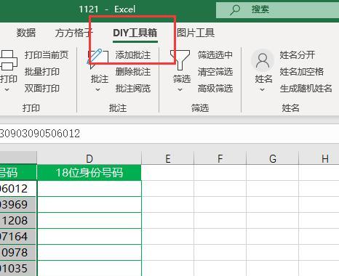Click 姓名加空格 button
Image resolution: width=339 pixels, height=276 pixels.
tap(302, 72)
